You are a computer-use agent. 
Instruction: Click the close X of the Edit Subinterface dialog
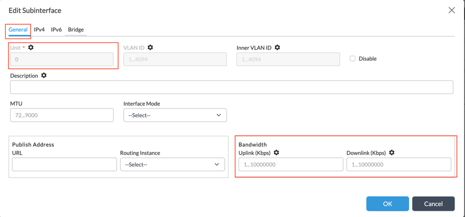coord(452,10)
